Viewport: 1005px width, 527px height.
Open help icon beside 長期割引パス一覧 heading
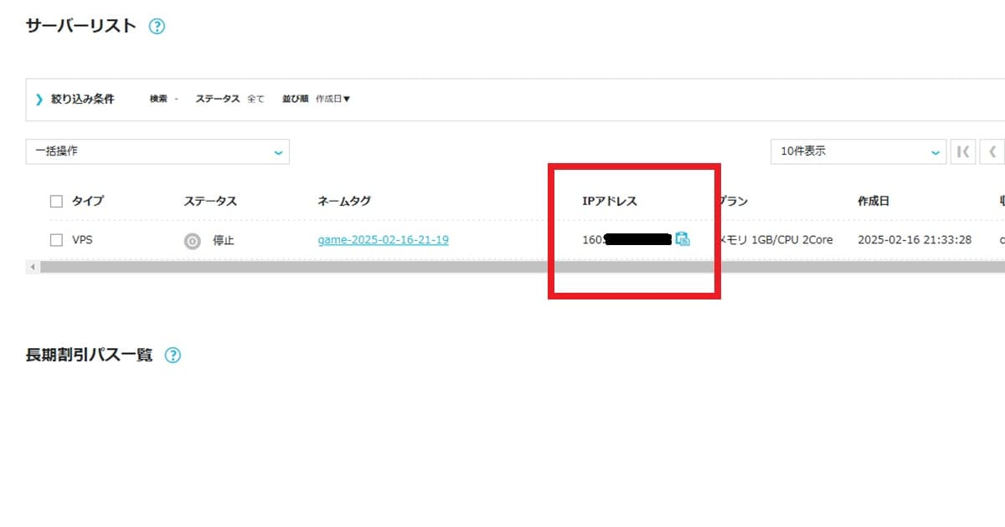(173, 355)
